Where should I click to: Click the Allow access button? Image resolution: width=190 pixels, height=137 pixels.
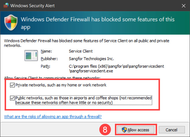pos(136,130)
